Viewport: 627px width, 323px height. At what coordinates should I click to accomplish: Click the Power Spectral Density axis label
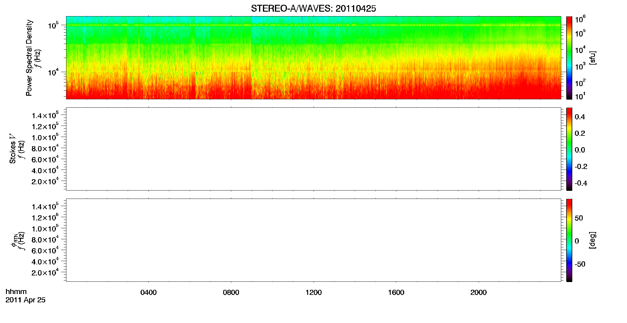(x=29, y=58)
